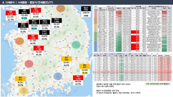This screenshot has height=97, width=173.
Task: Click the green 자료 source label box
Action: tap(158, 84)
